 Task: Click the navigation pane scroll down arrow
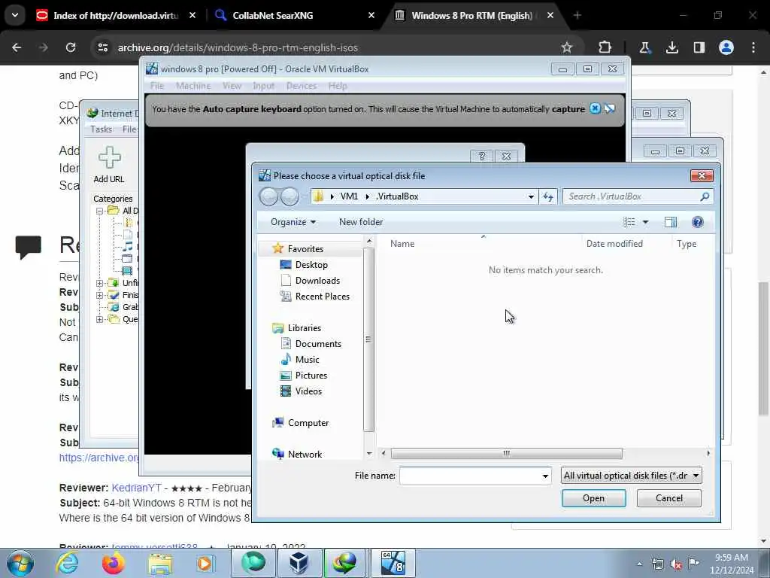pyautogui.click(x=368, y=454)
